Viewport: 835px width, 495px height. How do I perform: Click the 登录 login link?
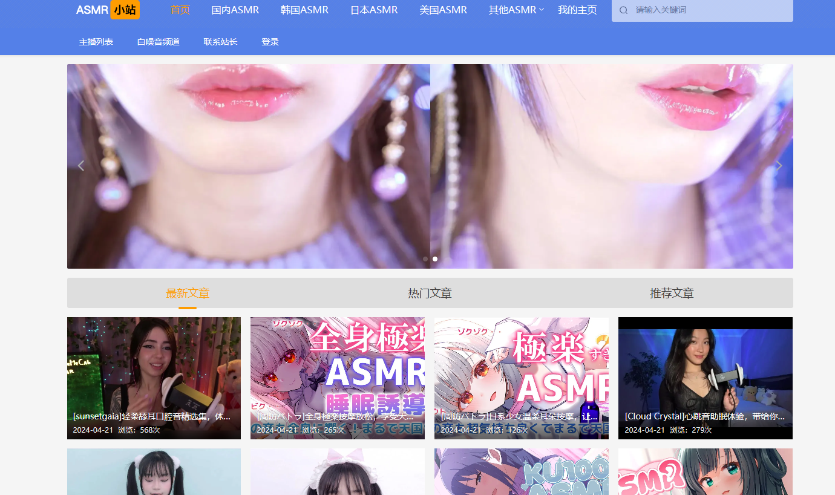tap(270, 42)
